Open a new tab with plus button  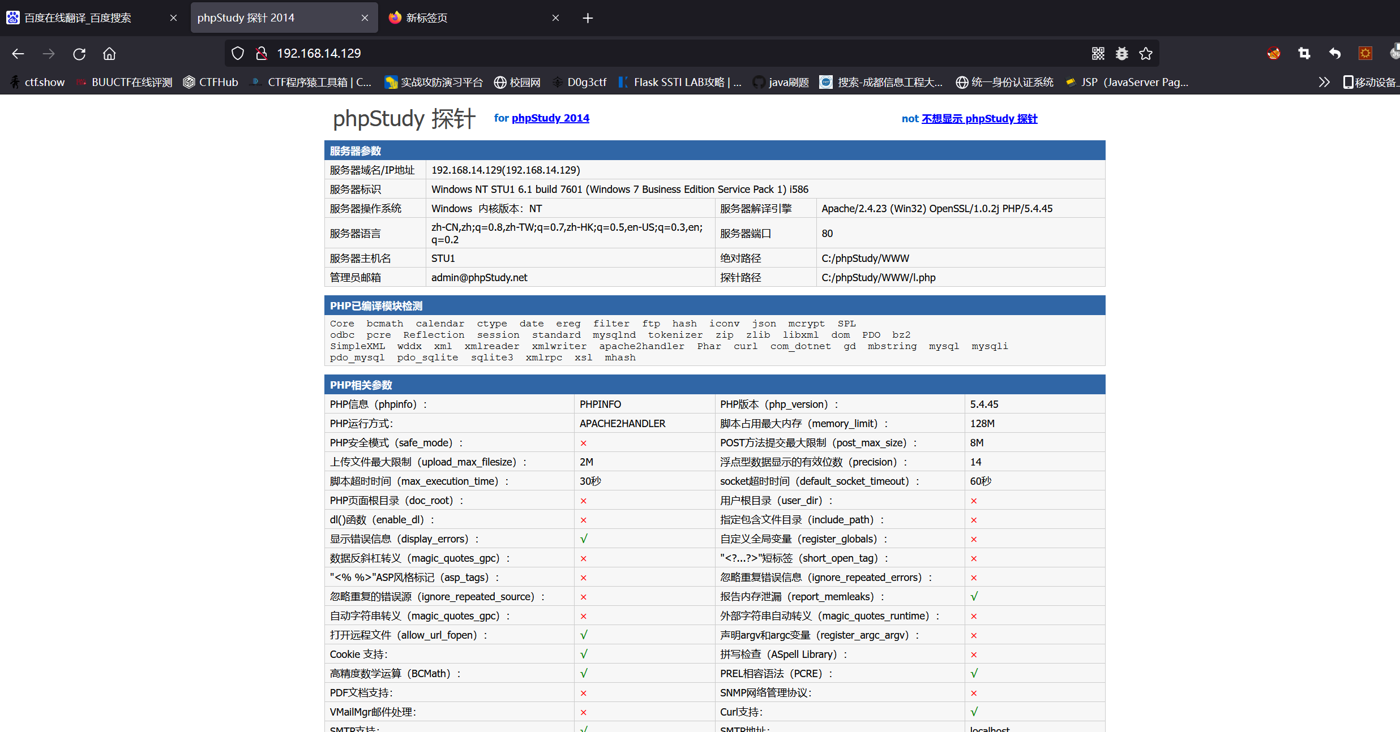point(588,18)
